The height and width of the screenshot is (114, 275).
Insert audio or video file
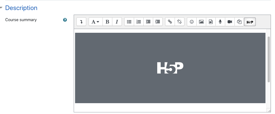[x=211, y=22]
